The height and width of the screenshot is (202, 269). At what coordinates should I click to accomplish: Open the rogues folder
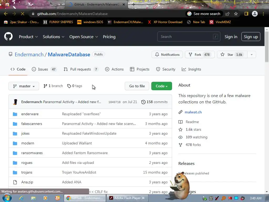(x=27, y=163)
